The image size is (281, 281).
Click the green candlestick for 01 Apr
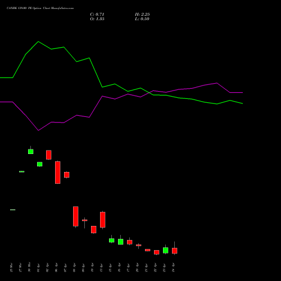(40, 164)
